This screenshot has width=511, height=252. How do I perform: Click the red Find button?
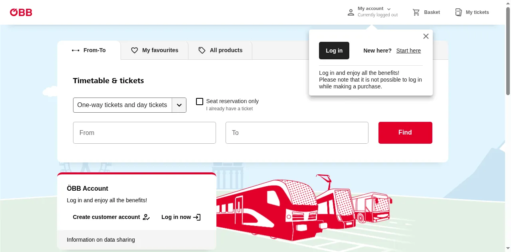click(x=405, y=133)
